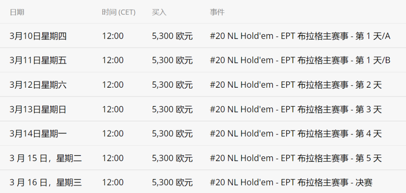Image resolution: width=406 pixels, height=193 pixels.
Task: Click the 日期 column header
Action: click(x=17, y=12)
